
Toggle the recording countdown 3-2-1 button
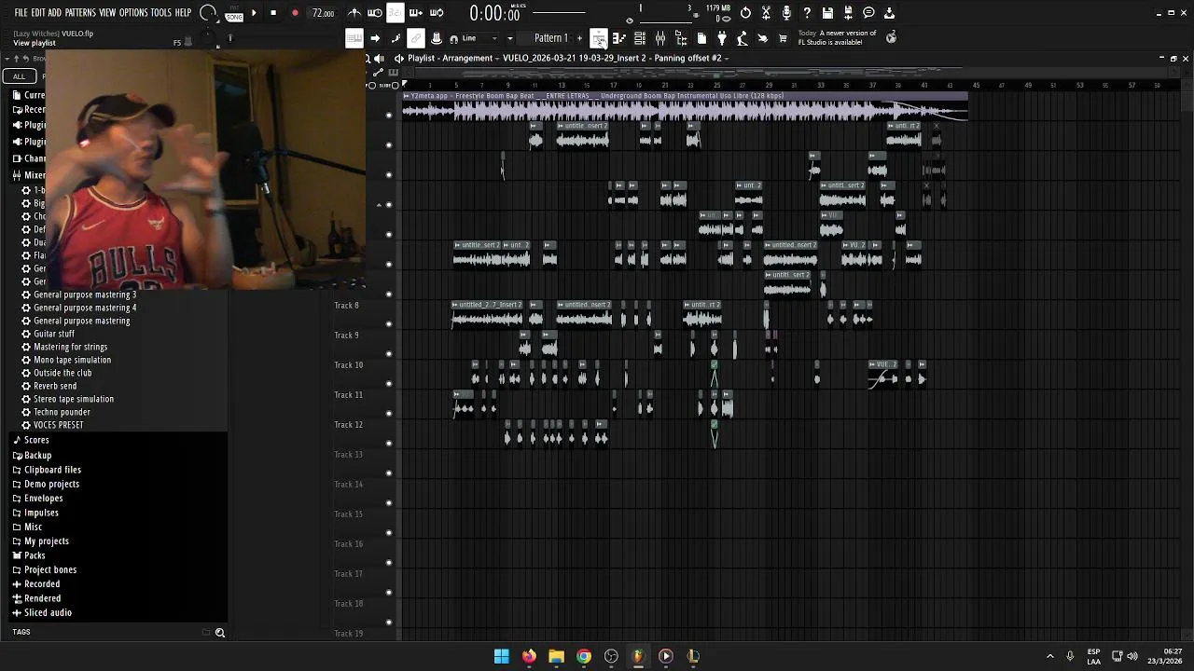pyautogui.click(x=396, y=13)
